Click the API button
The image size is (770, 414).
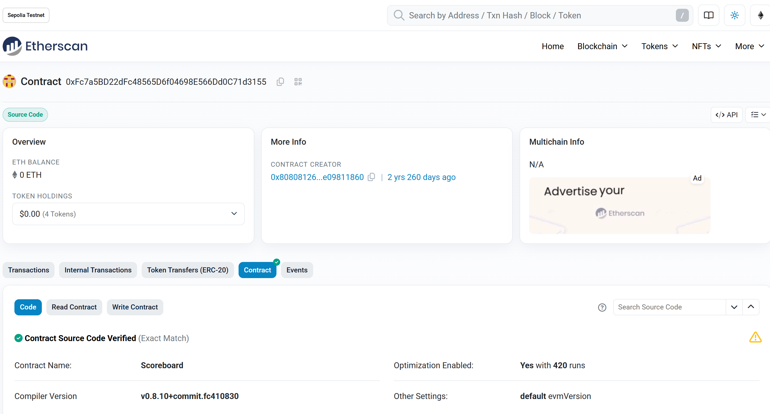pos(726,115)
